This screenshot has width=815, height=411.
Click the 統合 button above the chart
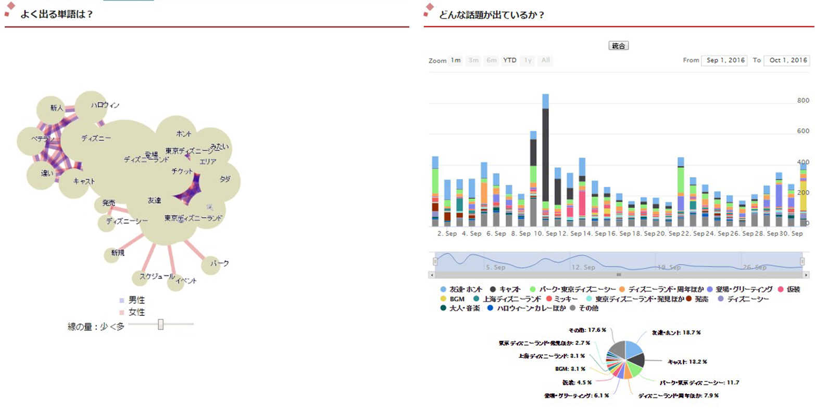pyautogui.click(x=618, y=46)
